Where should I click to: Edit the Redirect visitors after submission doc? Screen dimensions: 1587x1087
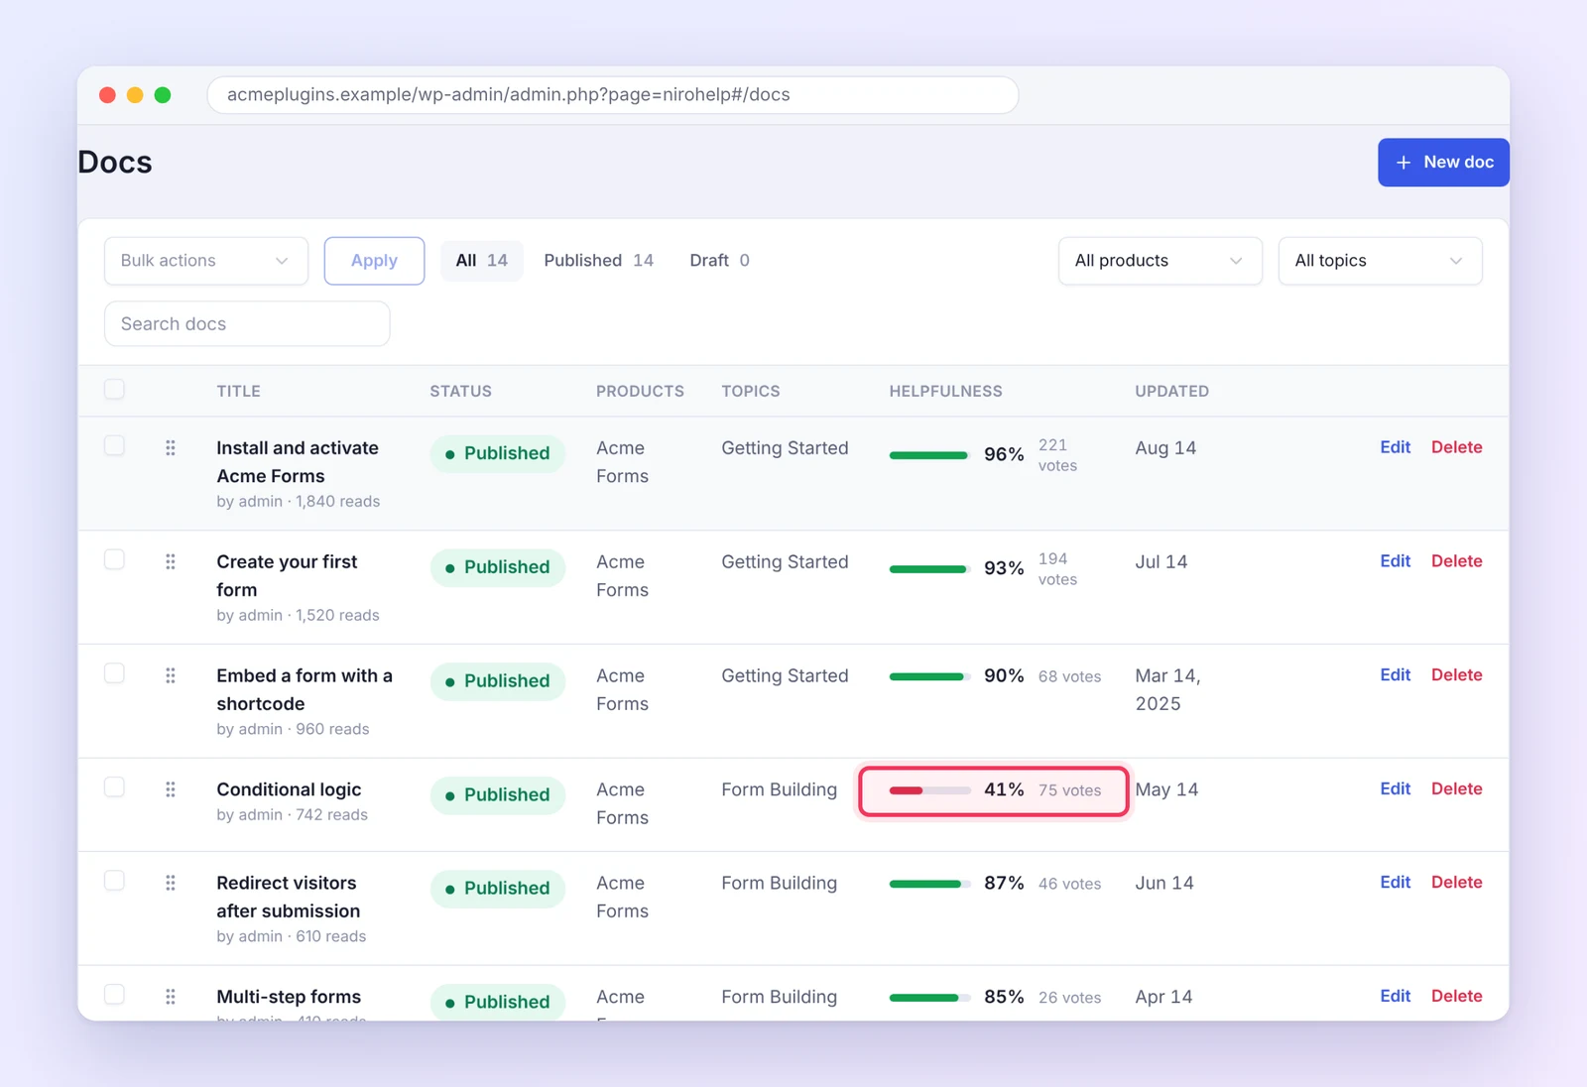coord(1396,883)
